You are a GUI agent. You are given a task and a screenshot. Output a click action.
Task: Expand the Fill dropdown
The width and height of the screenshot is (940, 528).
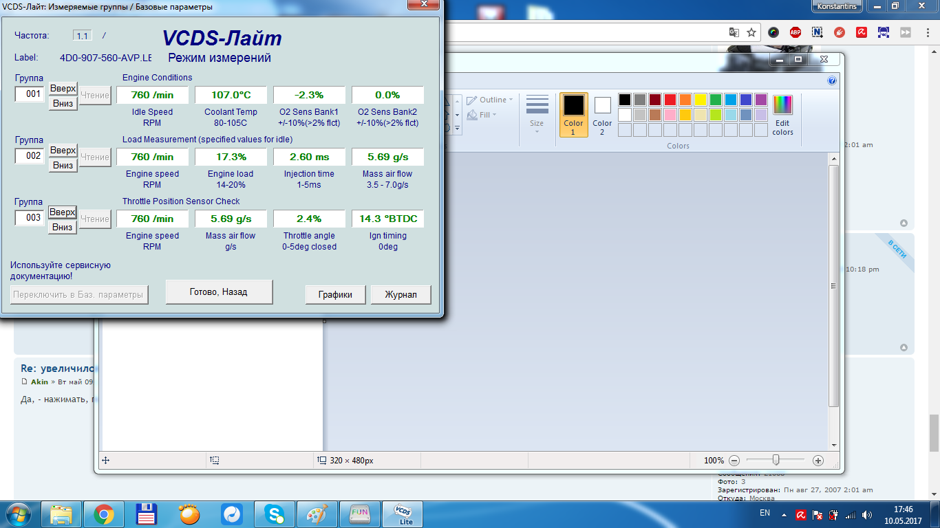(482, 115)
